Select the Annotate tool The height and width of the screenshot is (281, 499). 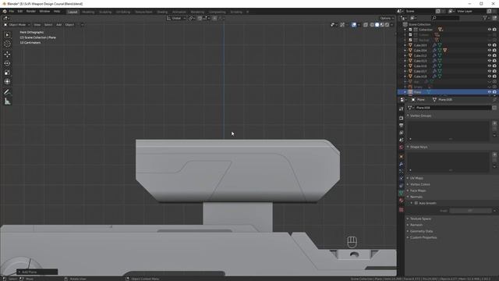click(x=7, y=92)
